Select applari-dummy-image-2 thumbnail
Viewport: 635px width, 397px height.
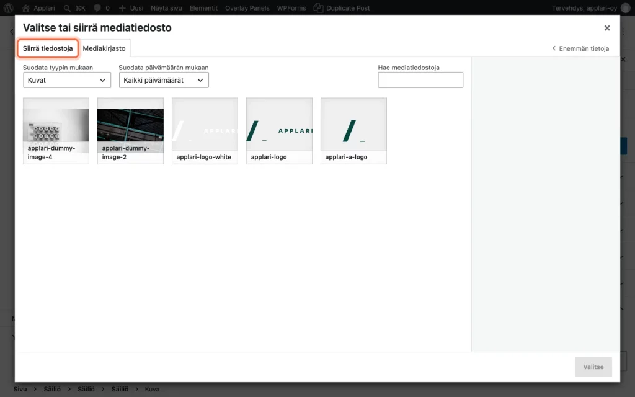(x=130, y=130)
